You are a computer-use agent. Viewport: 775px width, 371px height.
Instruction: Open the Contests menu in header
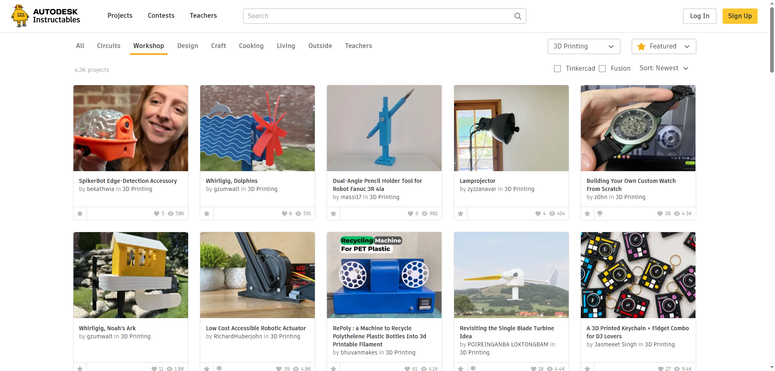click(161, 16)
